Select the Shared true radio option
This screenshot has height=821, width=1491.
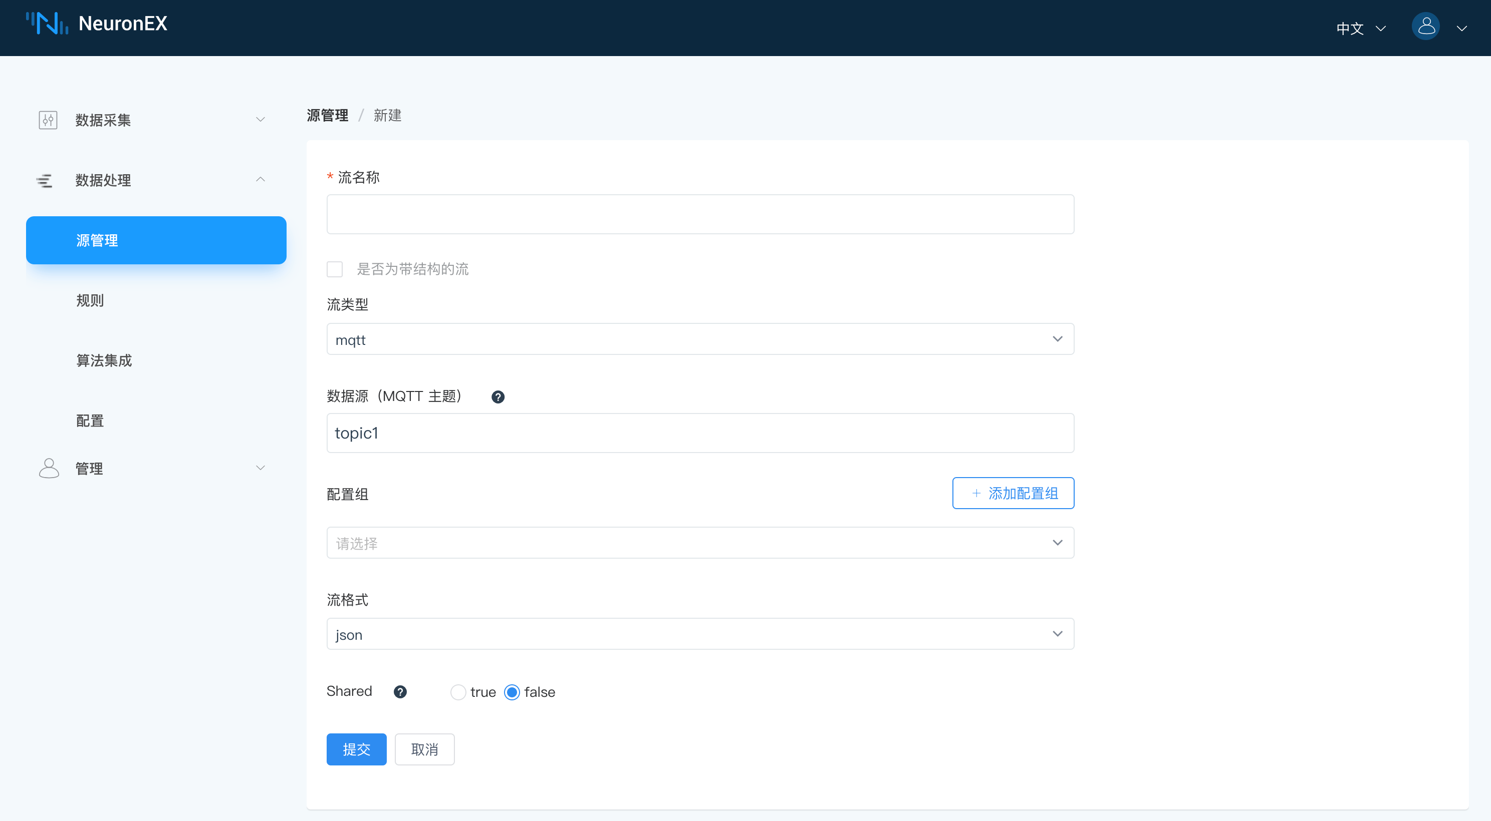458,692
